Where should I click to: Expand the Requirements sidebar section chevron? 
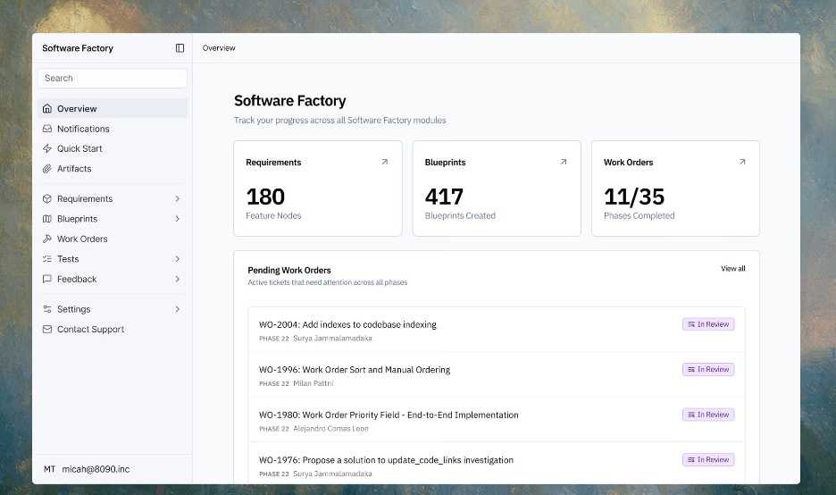(178, 198)
